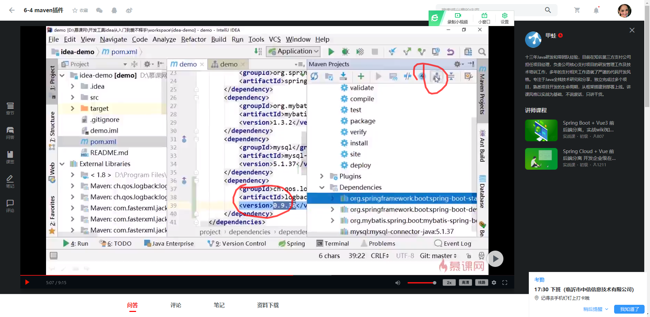Viewport: 650px width, 317px height.
Task: Switch to 资料下载 tab
Action: pyautogui.click(x=268, y=305)
